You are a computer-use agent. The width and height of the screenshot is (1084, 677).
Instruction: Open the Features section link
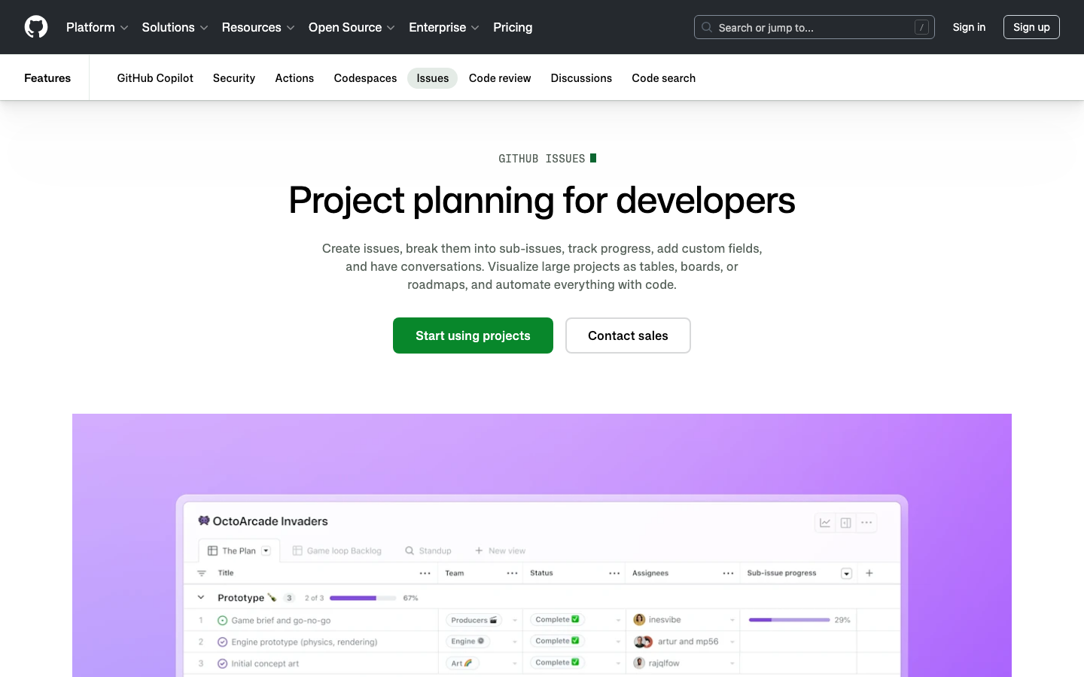pos(47,78)
